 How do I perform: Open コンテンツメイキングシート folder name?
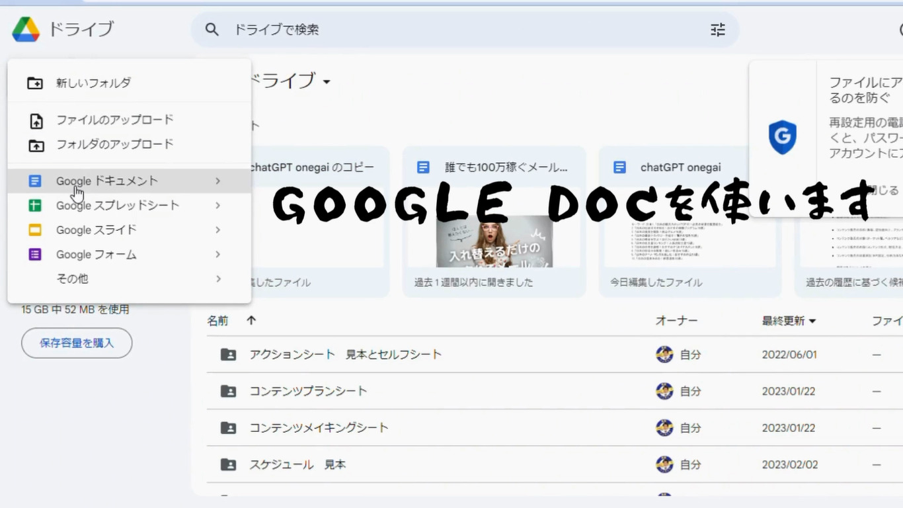point(319,428)
